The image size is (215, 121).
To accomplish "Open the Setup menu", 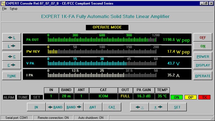I will tap(13, 9).
